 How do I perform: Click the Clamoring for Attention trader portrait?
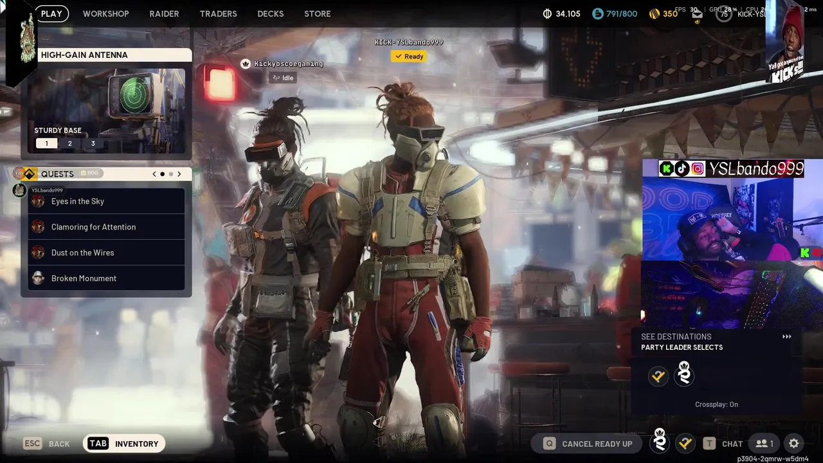[39, 227]
